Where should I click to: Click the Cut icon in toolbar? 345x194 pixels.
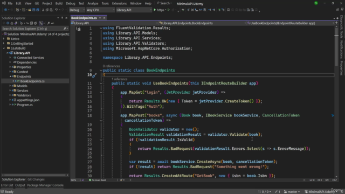43,10
